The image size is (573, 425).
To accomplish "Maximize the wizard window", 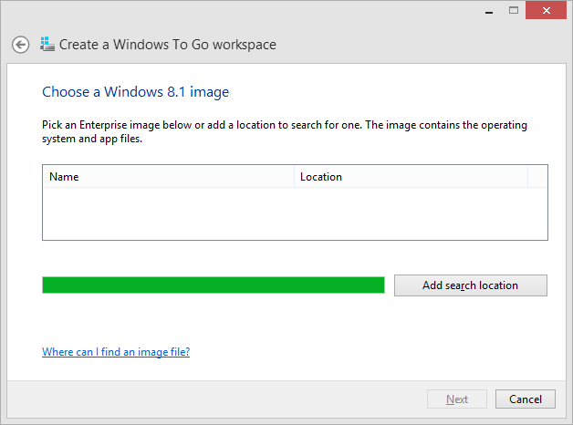I will (x=514, y=9).
